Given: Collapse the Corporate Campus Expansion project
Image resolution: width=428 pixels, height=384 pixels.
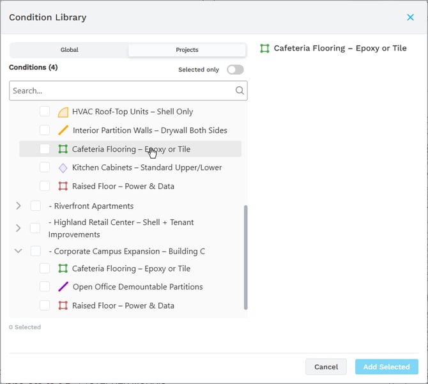Looking at the screenshot, I should 18,251.
